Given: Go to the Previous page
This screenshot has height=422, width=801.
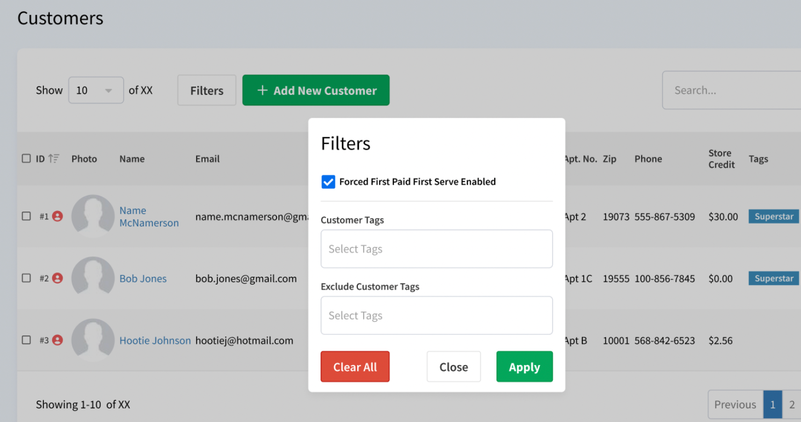Looking at the screenshot, I should pyautogui.click(x=735, y=404).
